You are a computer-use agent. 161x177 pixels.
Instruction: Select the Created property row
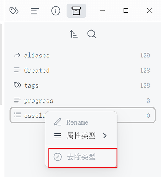[82, 70]
